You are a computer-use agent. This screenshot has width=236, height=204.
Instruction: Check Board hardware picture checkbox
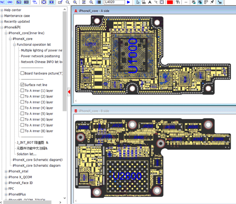pos(22,73)
